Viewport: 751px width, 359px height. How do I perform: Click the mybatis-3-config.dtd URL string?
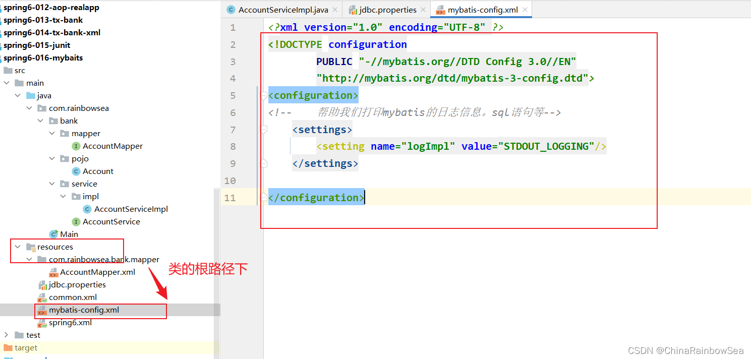coord(452,79)
